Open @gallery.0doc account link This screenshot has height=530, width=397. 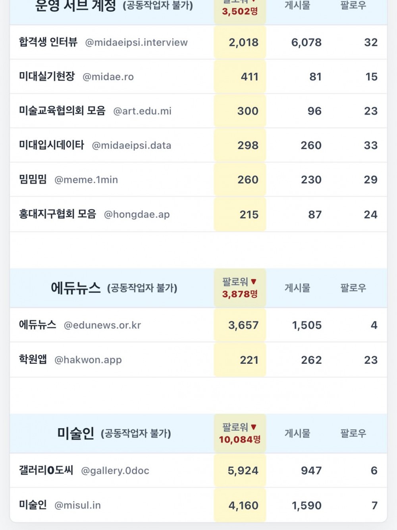(x=115, y=471)
